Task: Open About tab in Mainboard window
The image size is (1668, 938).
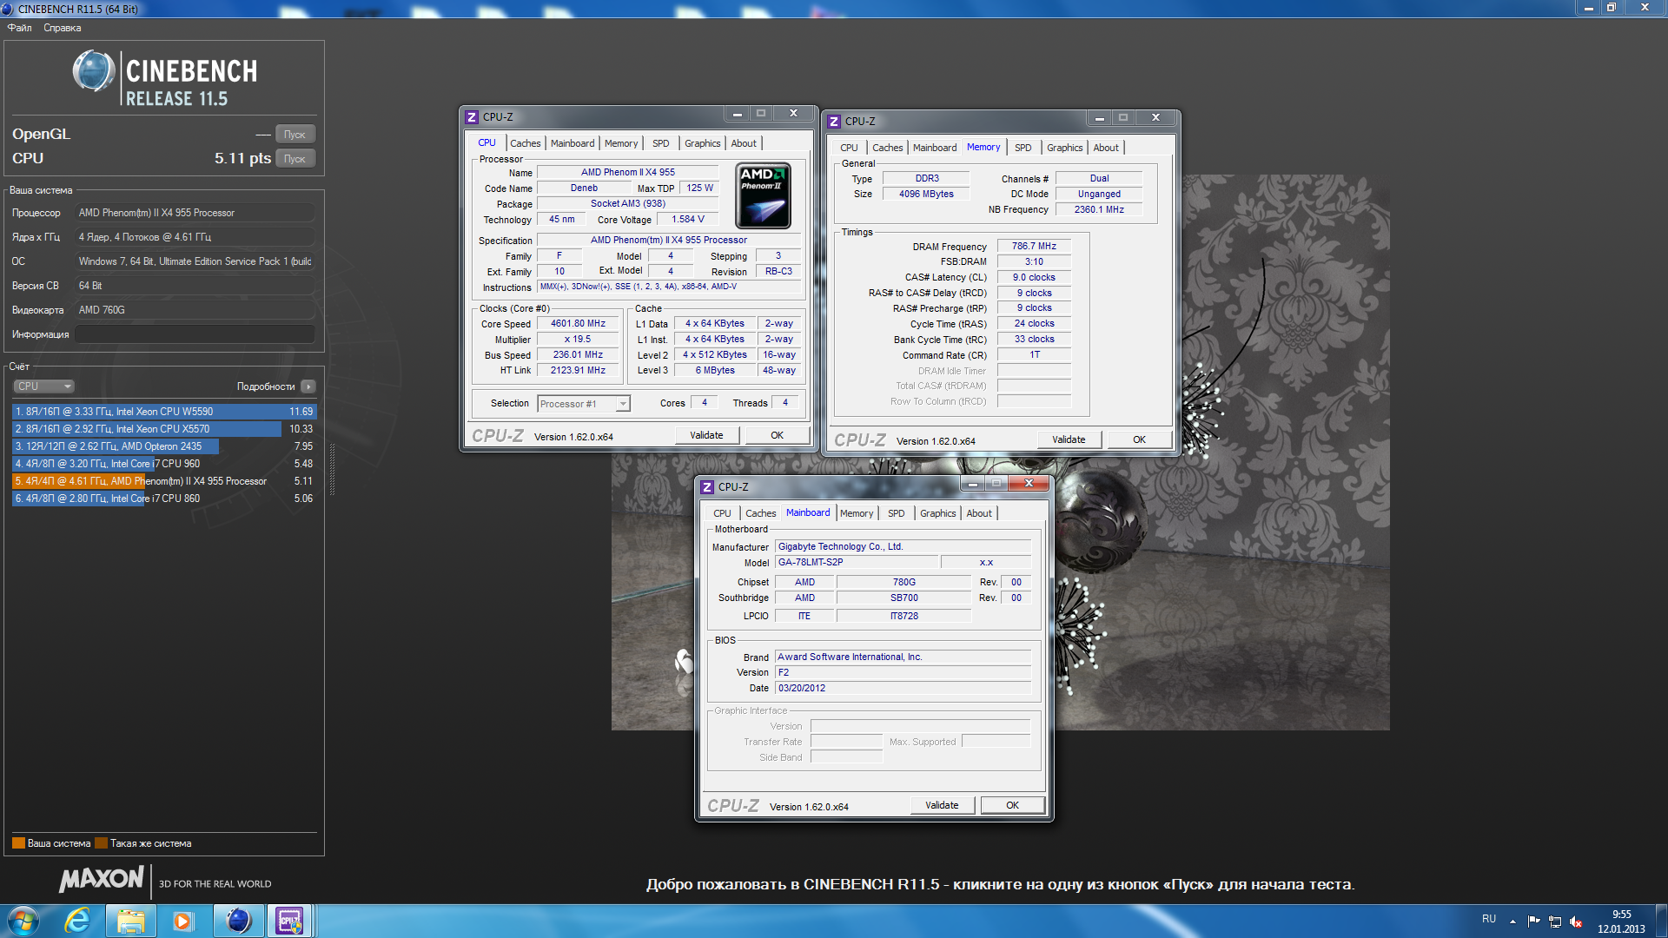Action: [979, 513]
